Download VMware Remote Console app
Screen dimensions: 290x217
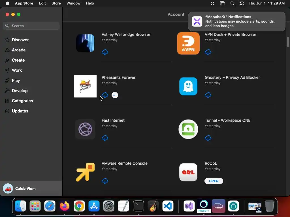click(105, 181)
